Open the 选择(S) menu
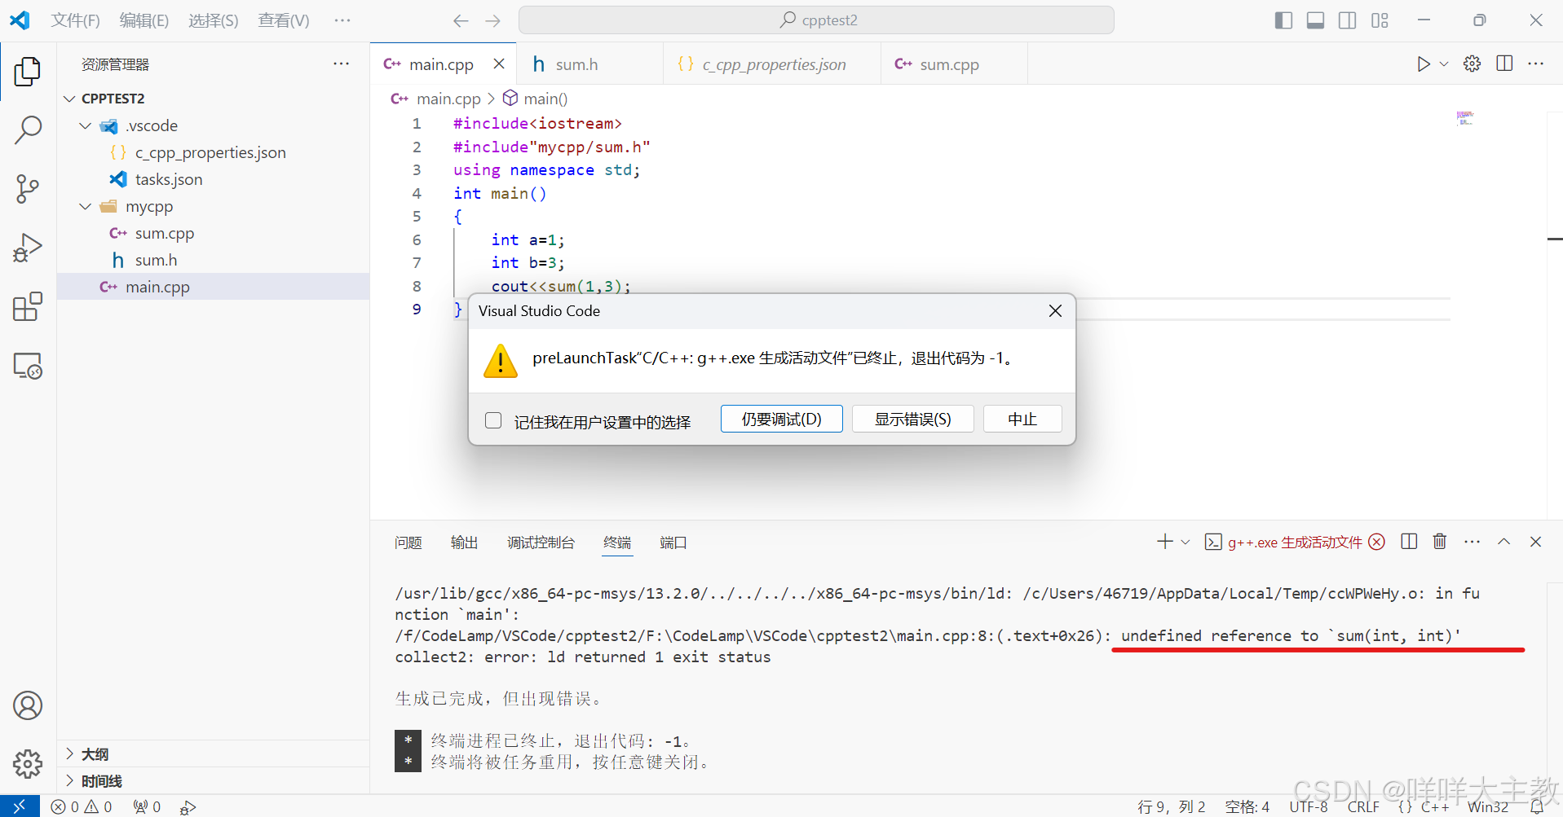 tap(214, 20)
